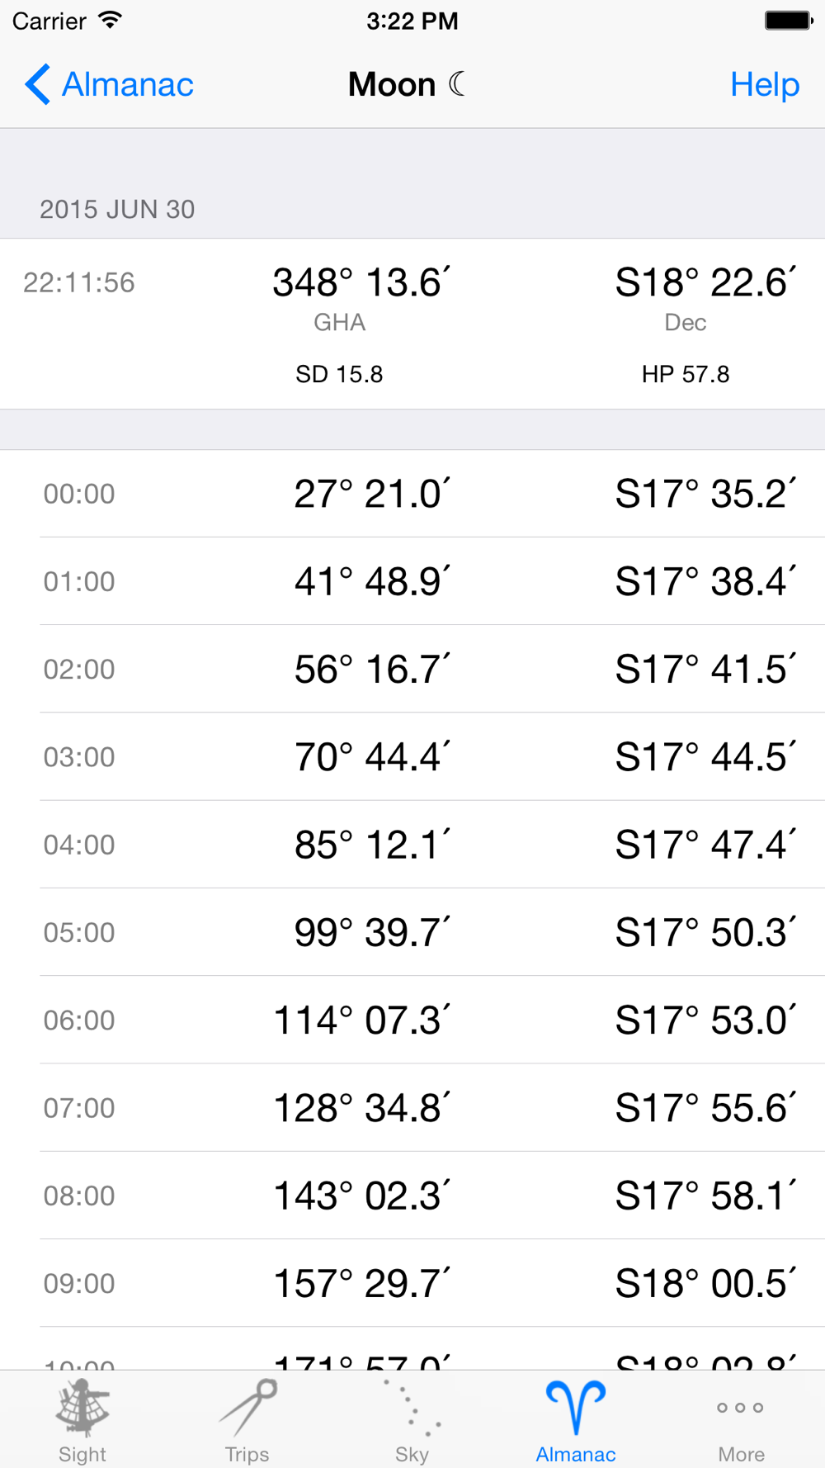The image size is (825, 1468).
Task: Select the Almanac Aries symbol icon
Action: [576, 1408]
